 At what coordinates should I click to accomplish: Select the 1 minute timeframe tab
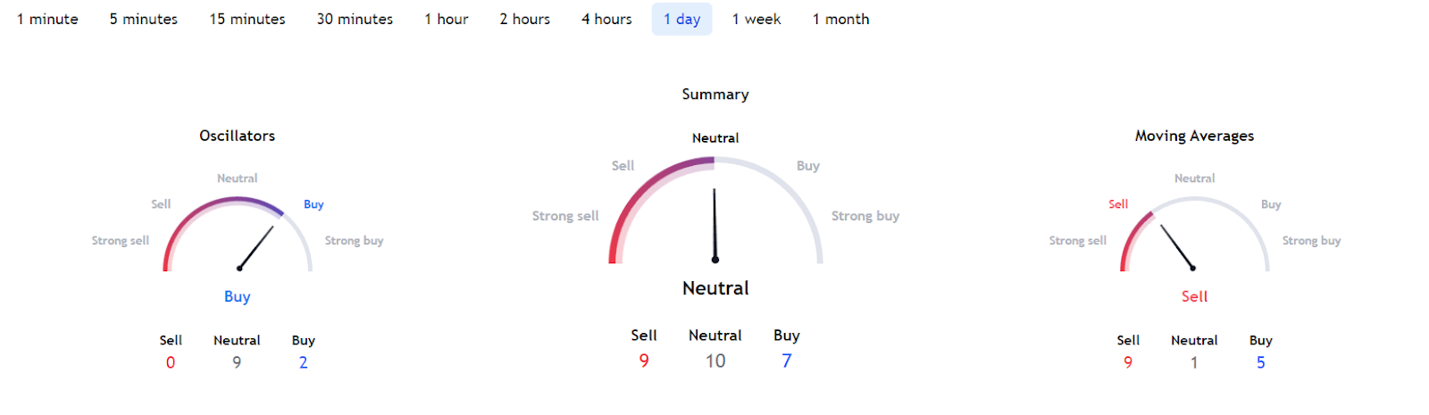pos(47,19)
